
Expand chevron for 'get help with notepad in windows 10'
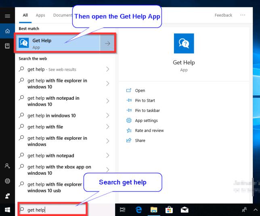click(108, 101)
